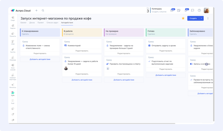Go to Финансы in the left sidebar
223x131 pixels.
[x=13, y=86]
